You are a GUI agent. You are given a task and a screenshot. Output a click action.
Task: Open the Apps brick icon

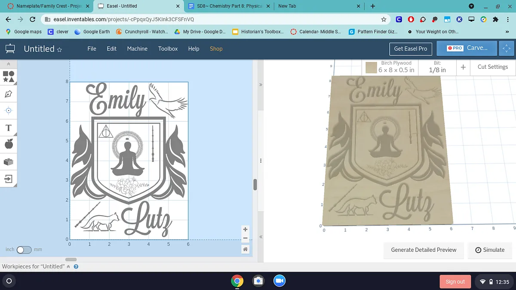pyautogui.click(x=9, y=162)
